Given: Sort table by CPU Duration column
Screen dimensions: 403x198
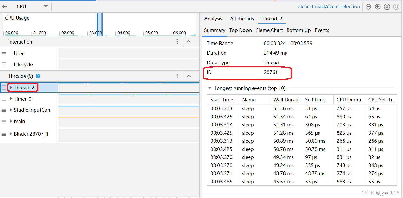Looking at the screenshot, I should pyautogui.click(x=349, y=100).
